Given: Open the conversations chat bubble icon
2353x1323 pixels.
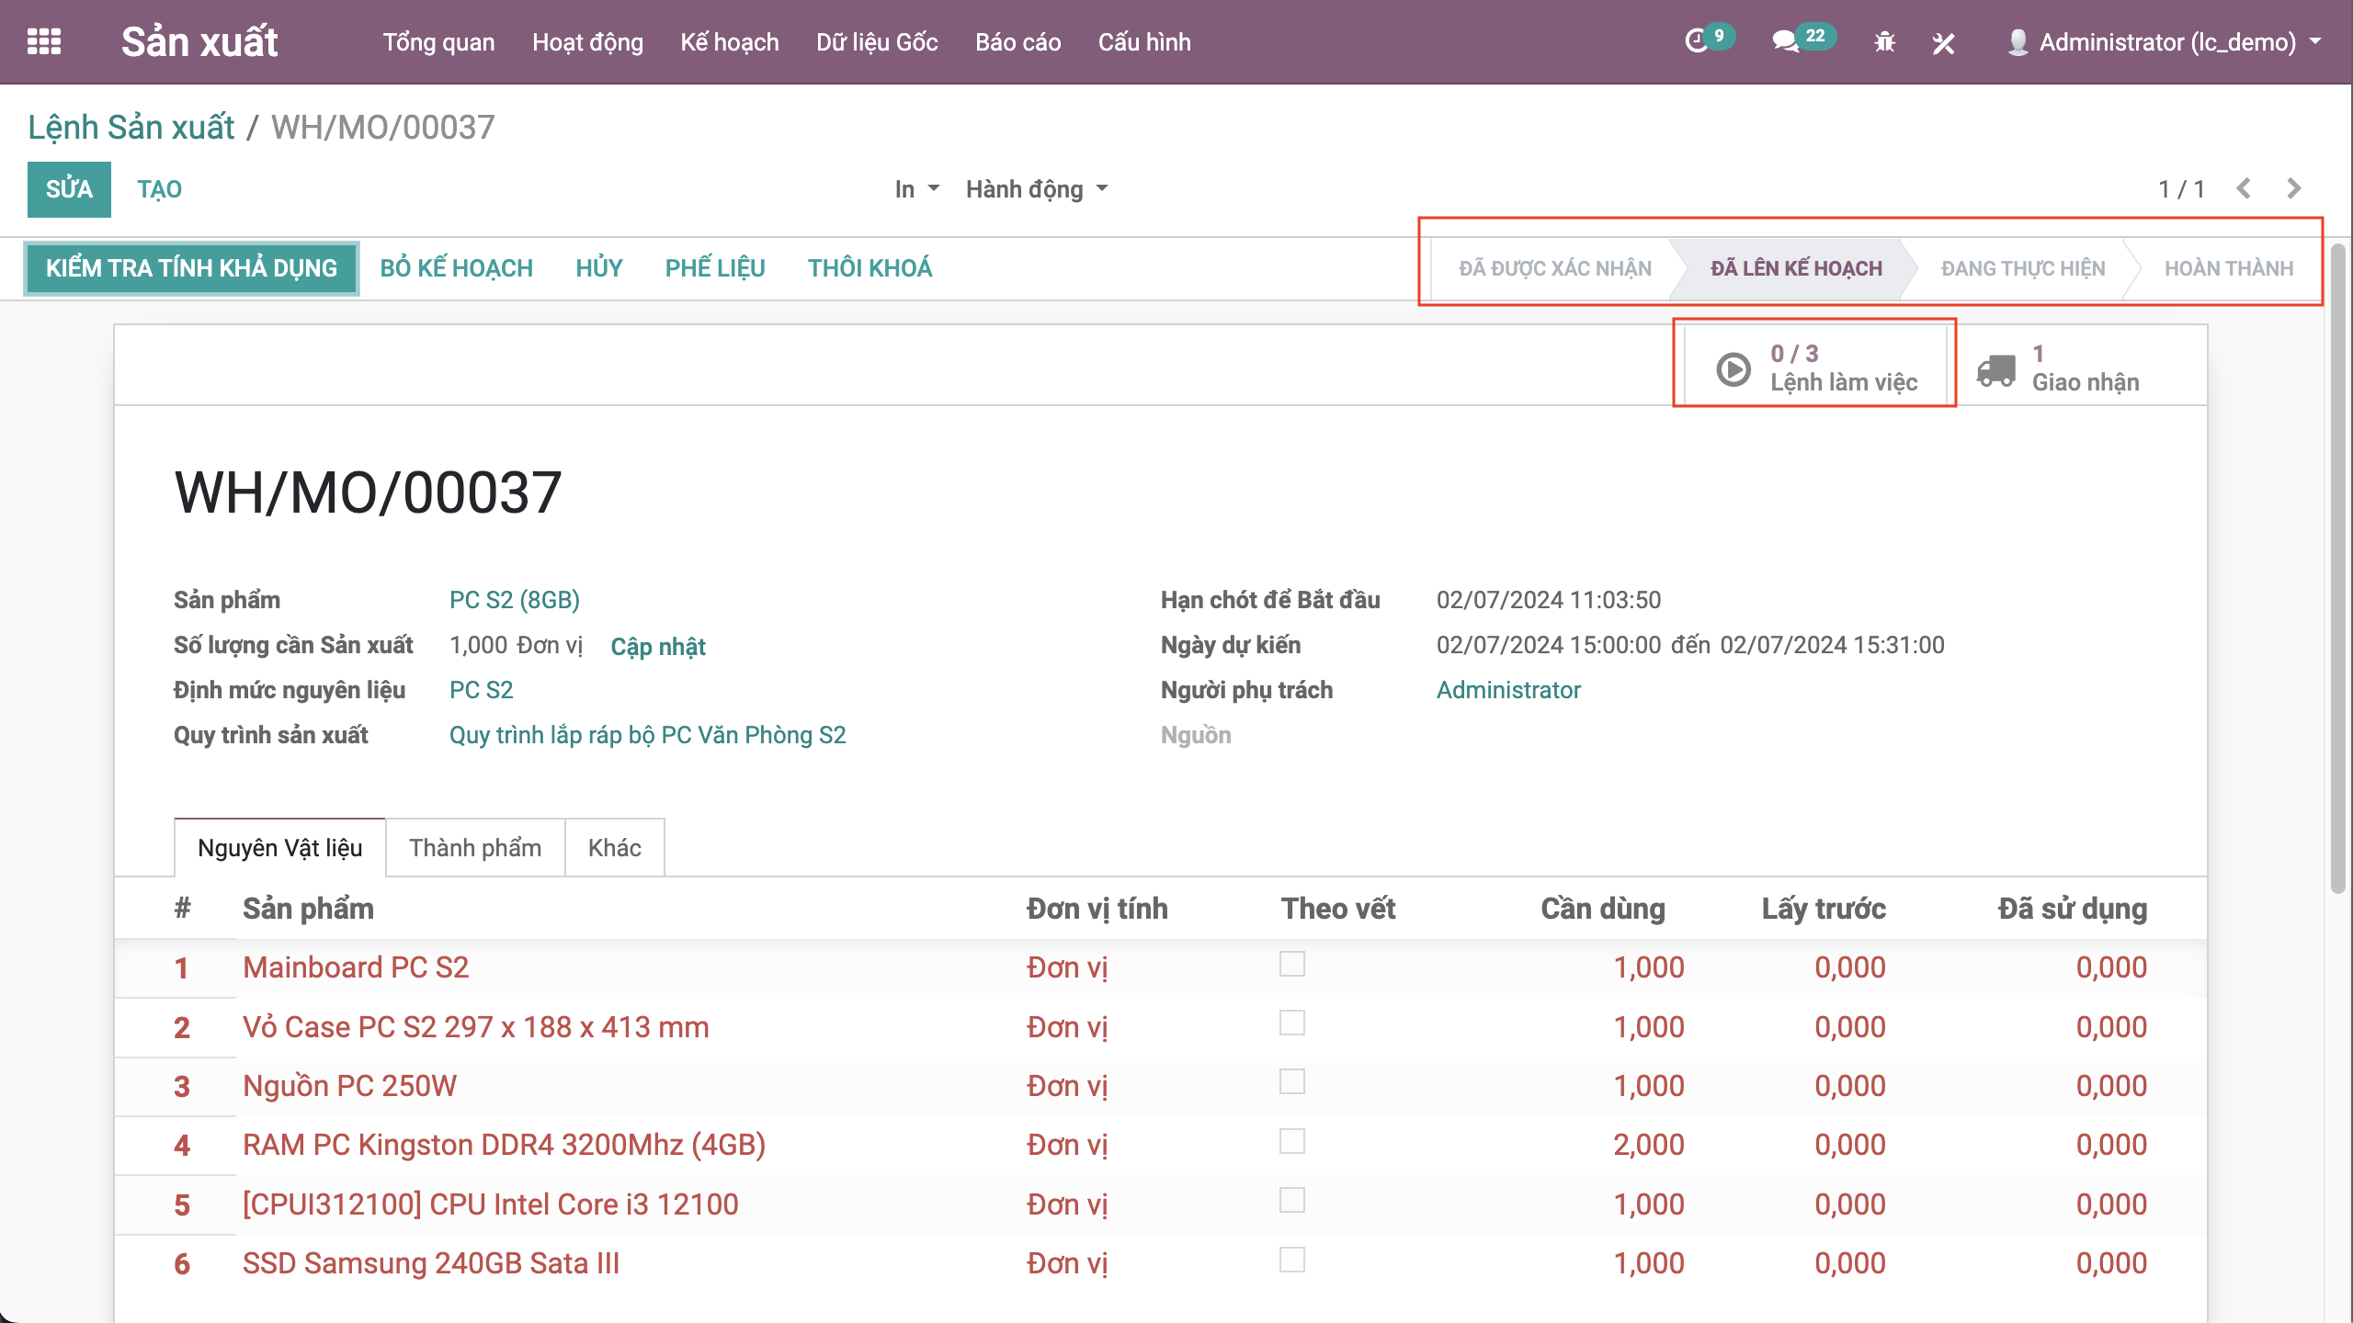Looking at the screenshot, I should click(1785, 41).
